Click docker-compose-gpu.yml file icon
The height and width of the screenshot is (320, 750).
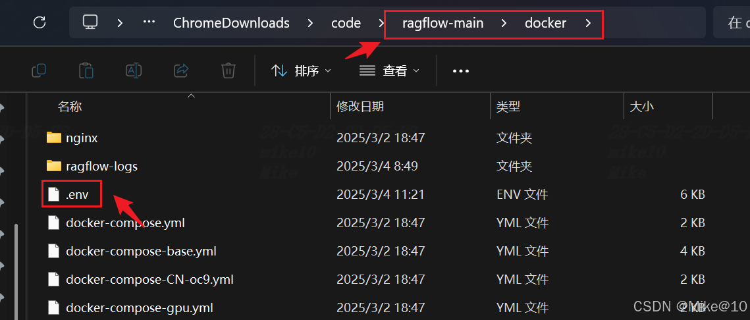pos(54,307)
